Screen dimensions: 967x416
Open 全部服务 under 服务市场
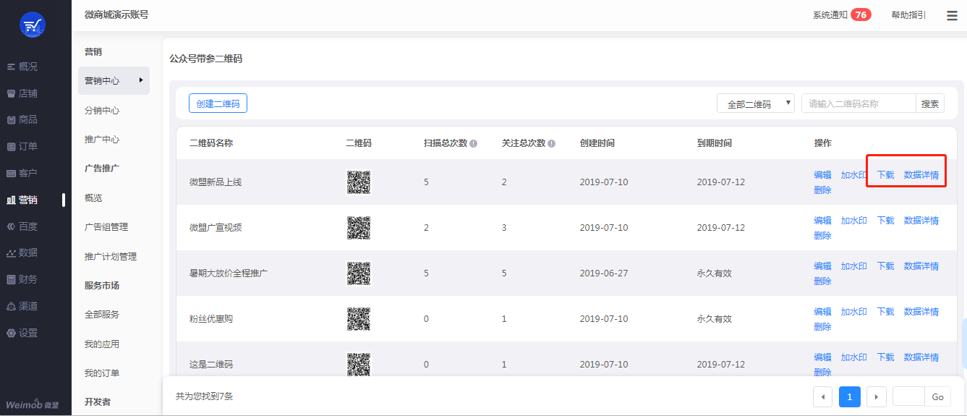(x=102, y=315)
